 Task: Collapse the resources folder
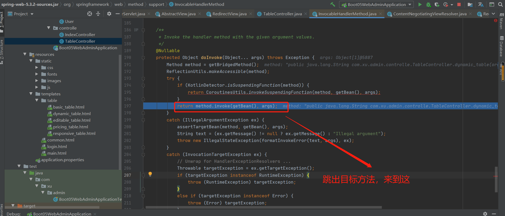point(25,54)
